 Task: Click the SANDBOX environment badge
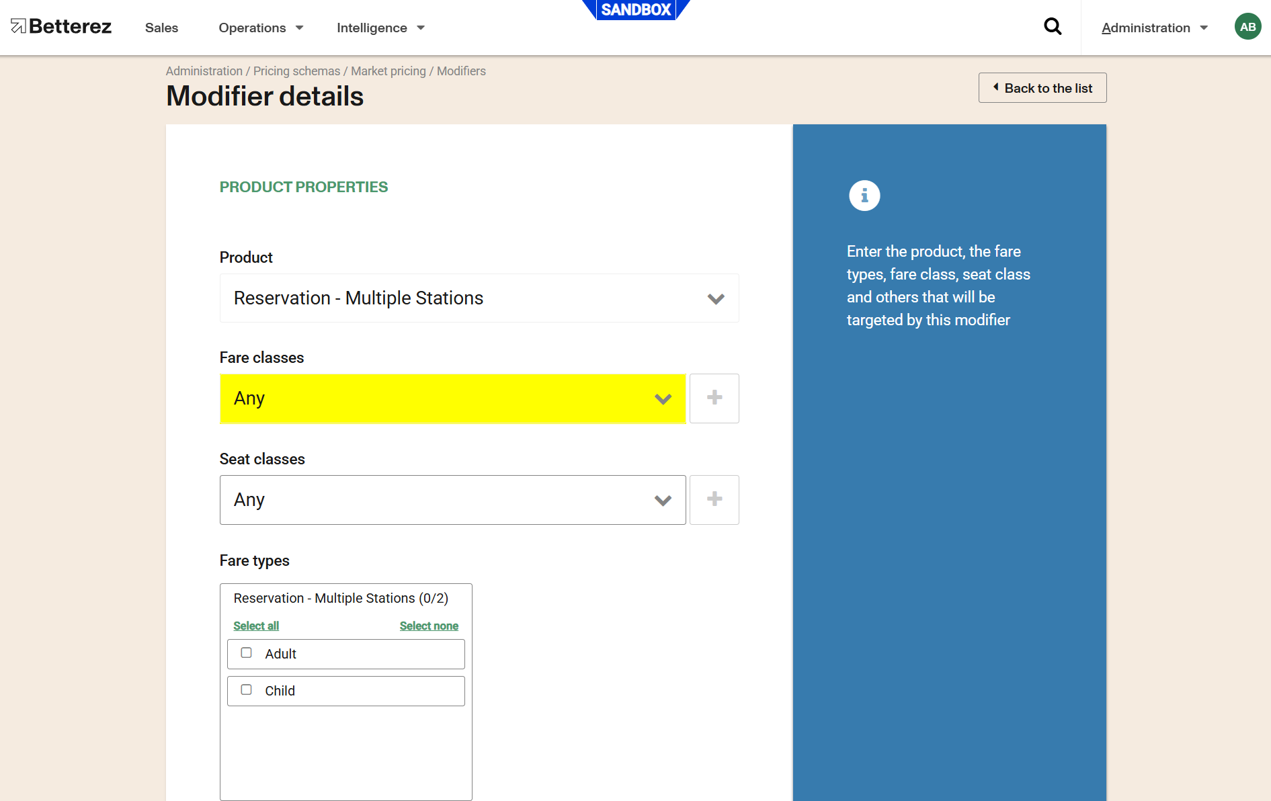coord(636,10)
